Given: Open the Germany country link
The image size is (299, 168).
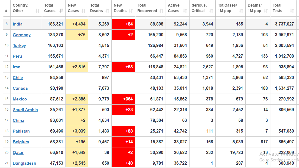Looking at the screenshot, I should [x=22, y=35].
